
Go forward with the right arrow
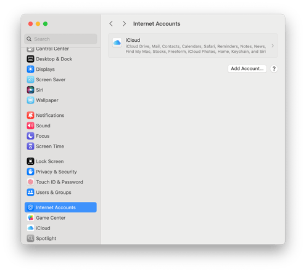[x=124, y=24]
